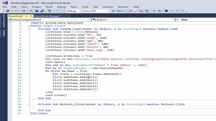The image size is (216, 121).
Task: Click the Redo toolbar icon
Action: (58, 11)
